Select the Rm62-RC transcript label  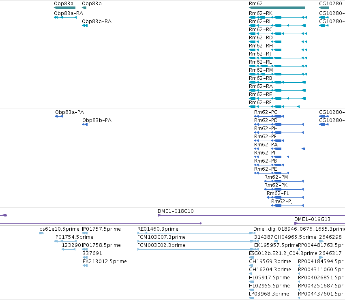261,30
